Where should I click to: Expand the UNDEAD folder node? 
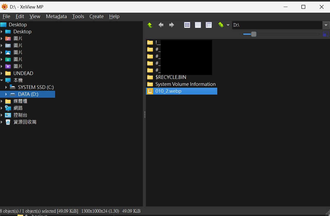click(x=2, y=73)
